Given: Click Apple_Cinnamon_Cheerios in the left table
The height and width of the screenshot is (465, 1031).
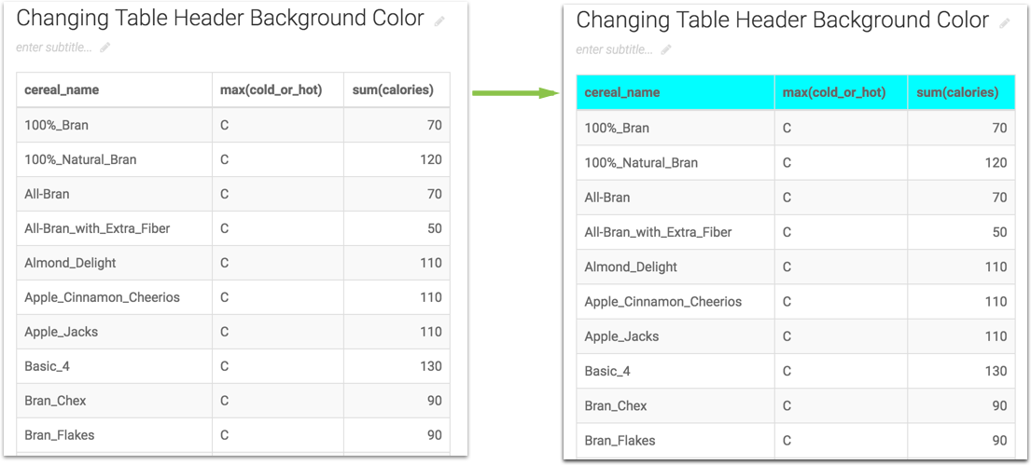Looking at the screenshot, I should pyautogui.click(x=102, y=297).
